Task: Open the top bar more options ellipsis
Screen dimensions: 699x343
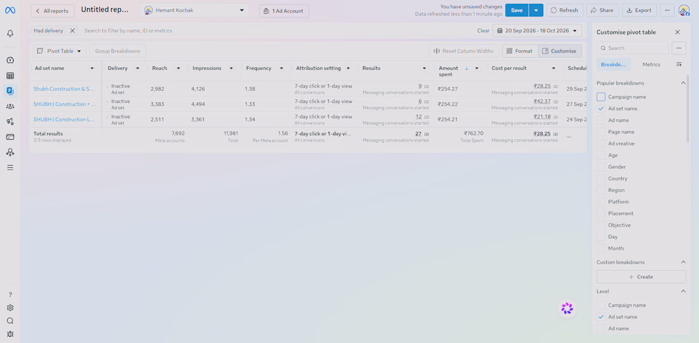Action: (x=667, y=10)
